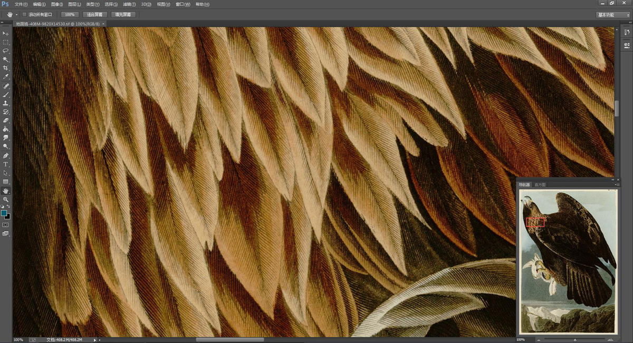Viewport: 633px width, 343px height.
Task: Open the History panel icon
Action: pos(627,33)
